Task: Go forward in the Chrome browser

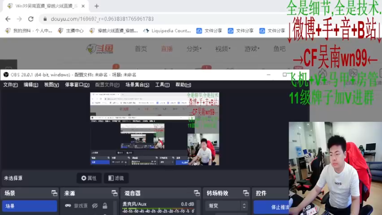Action: 19,19
